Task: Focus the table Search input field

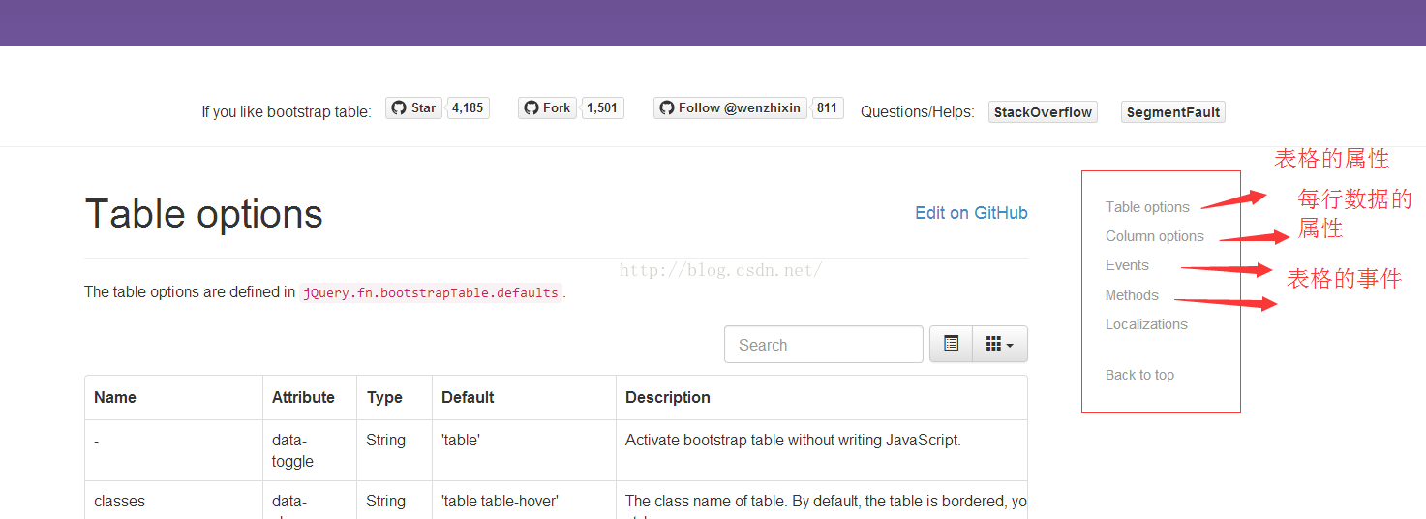Action: click(824, 345)
